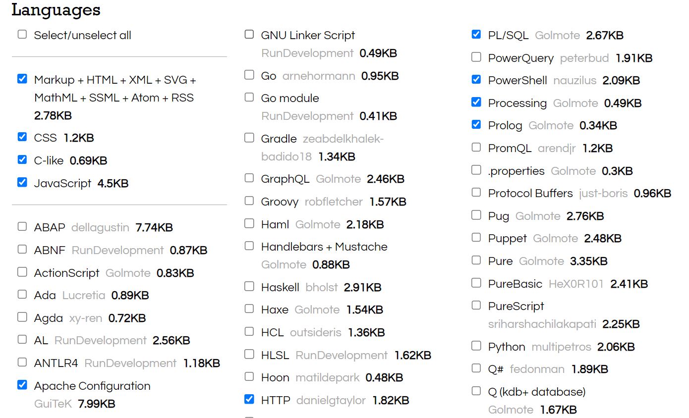Tick the Go module checkbox
The width and height of the screenshot is (689, 418).
(x=249, y=98)
